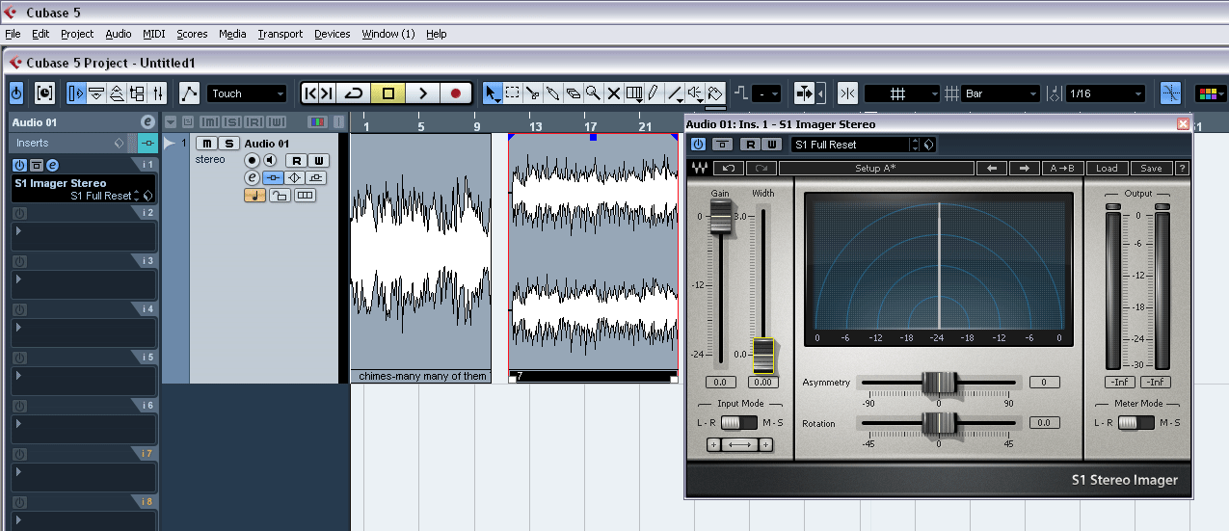1229x531 pixels.
Task: Open the Project menu
Action: pos(77,34)
